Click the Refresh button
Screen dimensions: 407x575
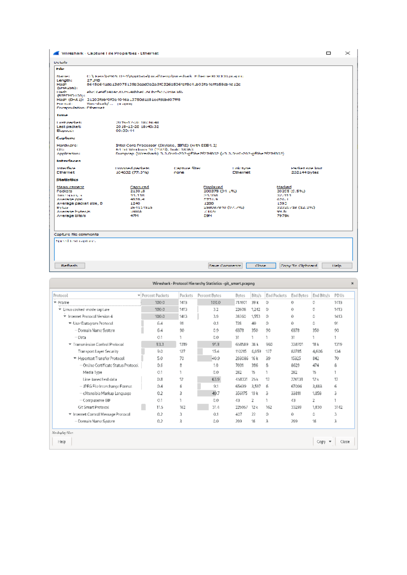70,265
